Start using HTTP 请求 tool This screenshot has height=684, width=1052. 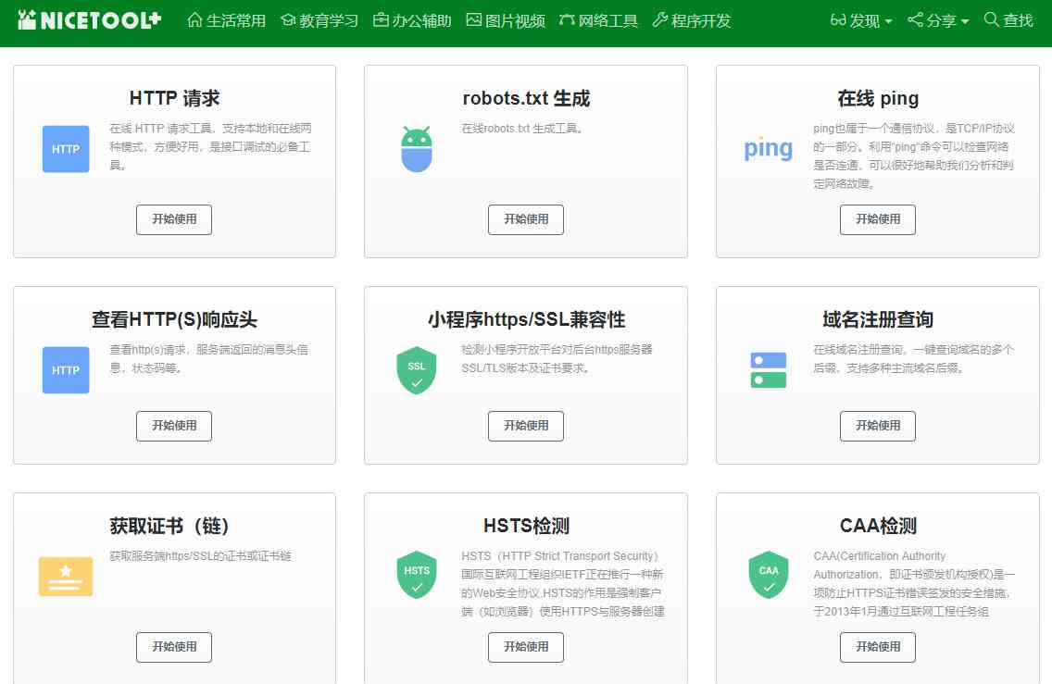click(174, 219)
